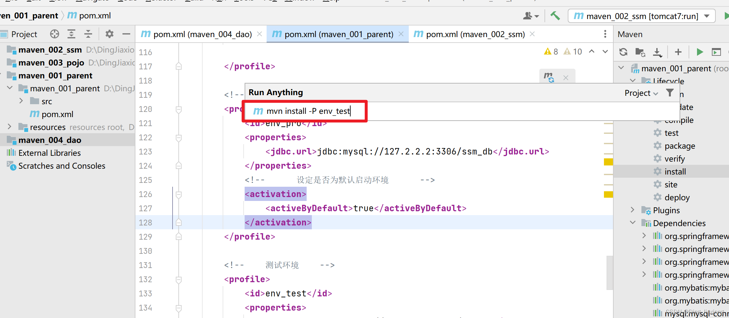Expand all in Project panel
The image size is (729, 318).
coord(71,34)
